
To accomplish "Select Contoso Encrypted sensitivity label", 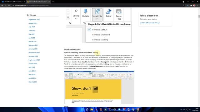I will 101,35.
